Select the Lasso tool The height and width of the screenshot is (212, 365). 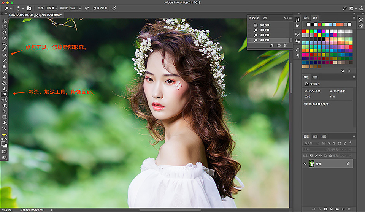pyautogui.click(x=4, y=32)
